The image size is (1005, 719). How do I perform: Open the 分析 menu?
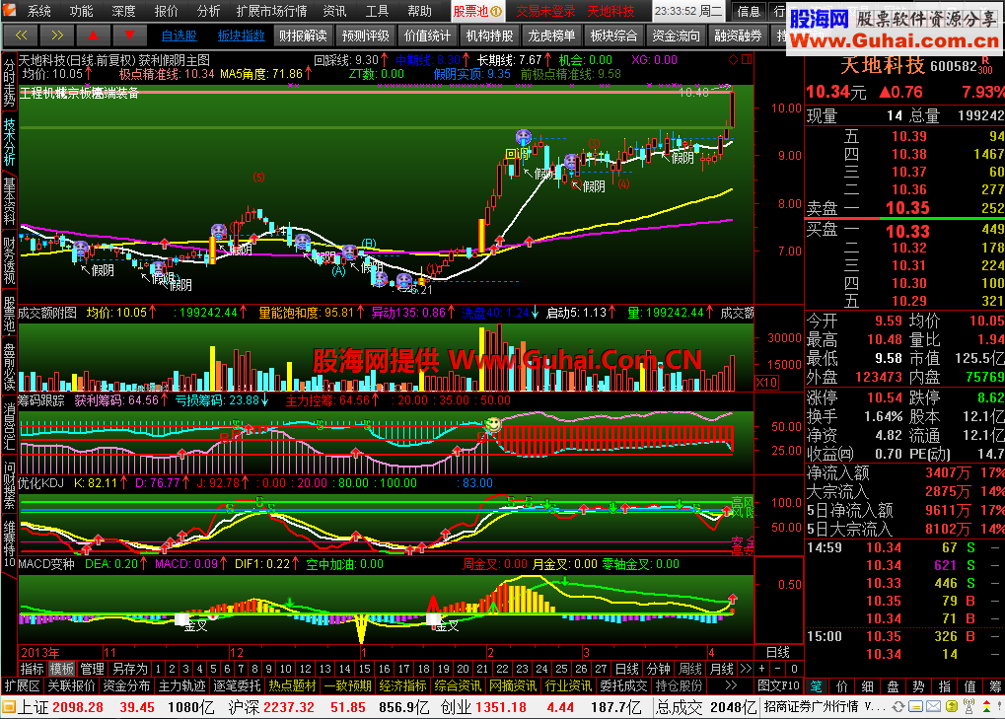[x=208, y=11]
